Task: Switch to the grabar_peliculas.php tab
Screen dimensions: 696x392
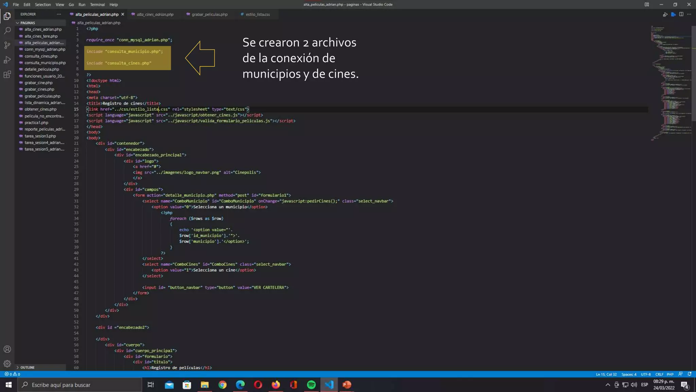Action: 209,14
